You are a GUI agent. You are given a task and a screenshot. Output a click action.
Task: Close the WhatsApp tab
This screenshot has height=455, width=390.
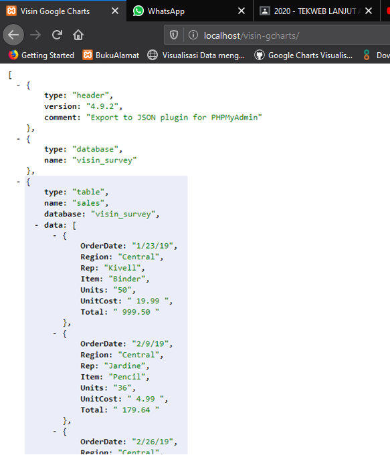[241, 11]
